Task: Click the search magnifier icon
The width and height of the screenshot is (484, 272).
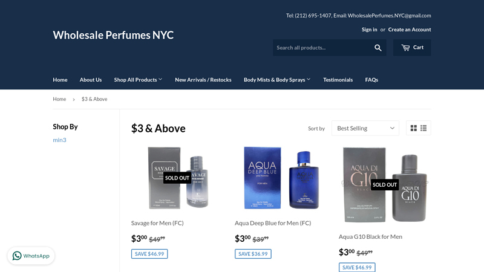Action: (378, 48)
